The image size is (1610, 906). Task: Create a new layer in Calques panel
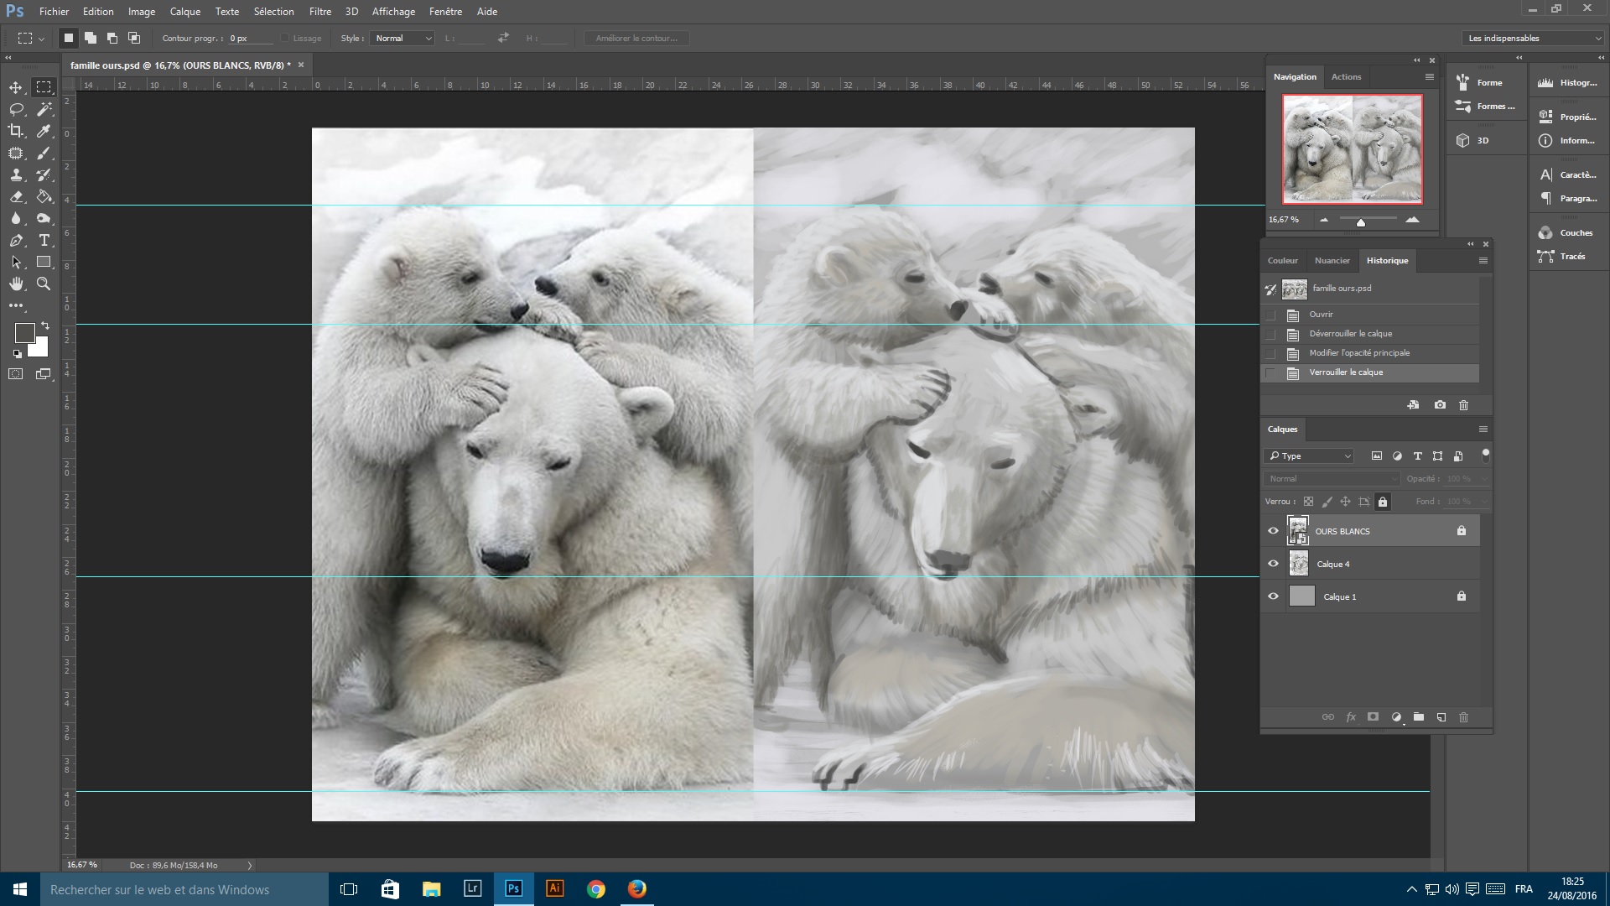tap(1441, 717)
